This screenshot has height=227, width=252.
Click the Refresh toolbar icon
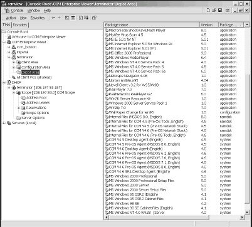point(81,18)
